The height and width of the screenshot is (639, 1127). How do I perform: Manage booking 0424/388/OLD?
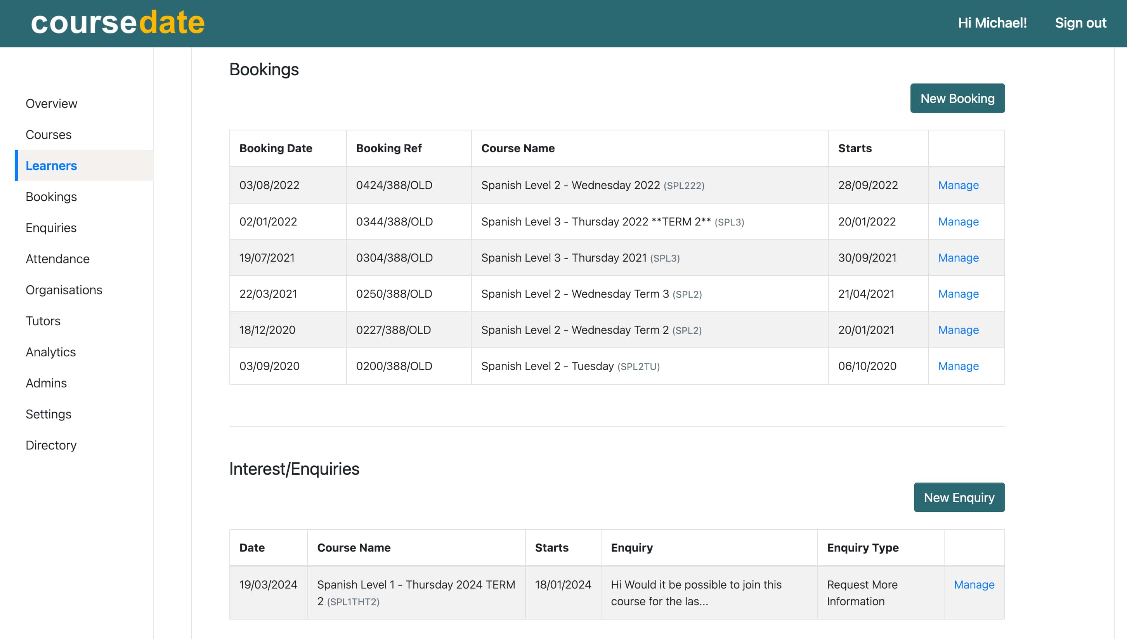click(958, 185)
